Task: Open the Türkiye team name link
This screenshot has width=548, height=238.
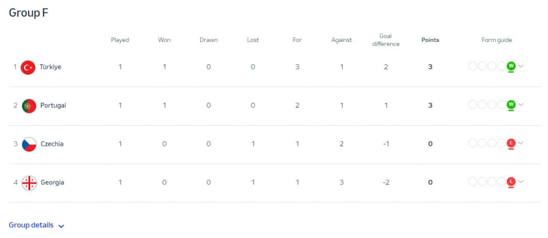Action: pos(50,67)
